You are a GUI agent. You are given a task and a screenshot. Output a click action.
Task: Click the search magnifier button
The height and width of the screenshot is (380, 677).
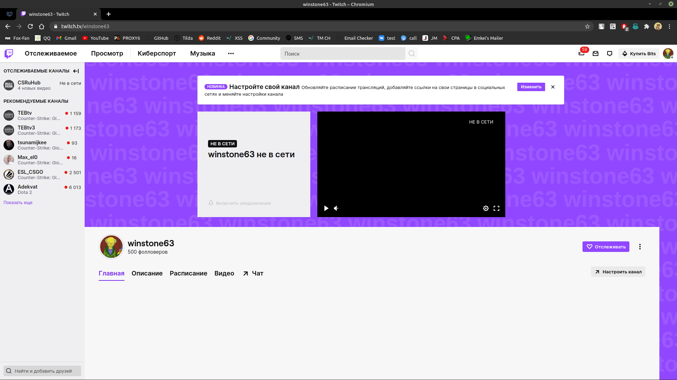[411, 53]
